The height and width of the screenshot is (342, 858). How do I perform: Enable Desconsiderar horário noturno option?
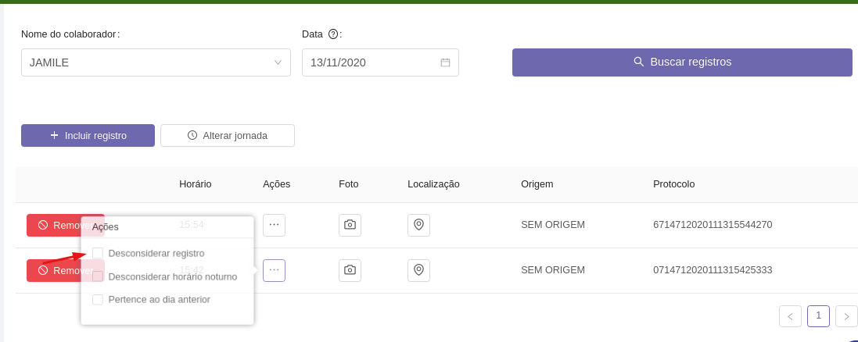pos(98,276)
